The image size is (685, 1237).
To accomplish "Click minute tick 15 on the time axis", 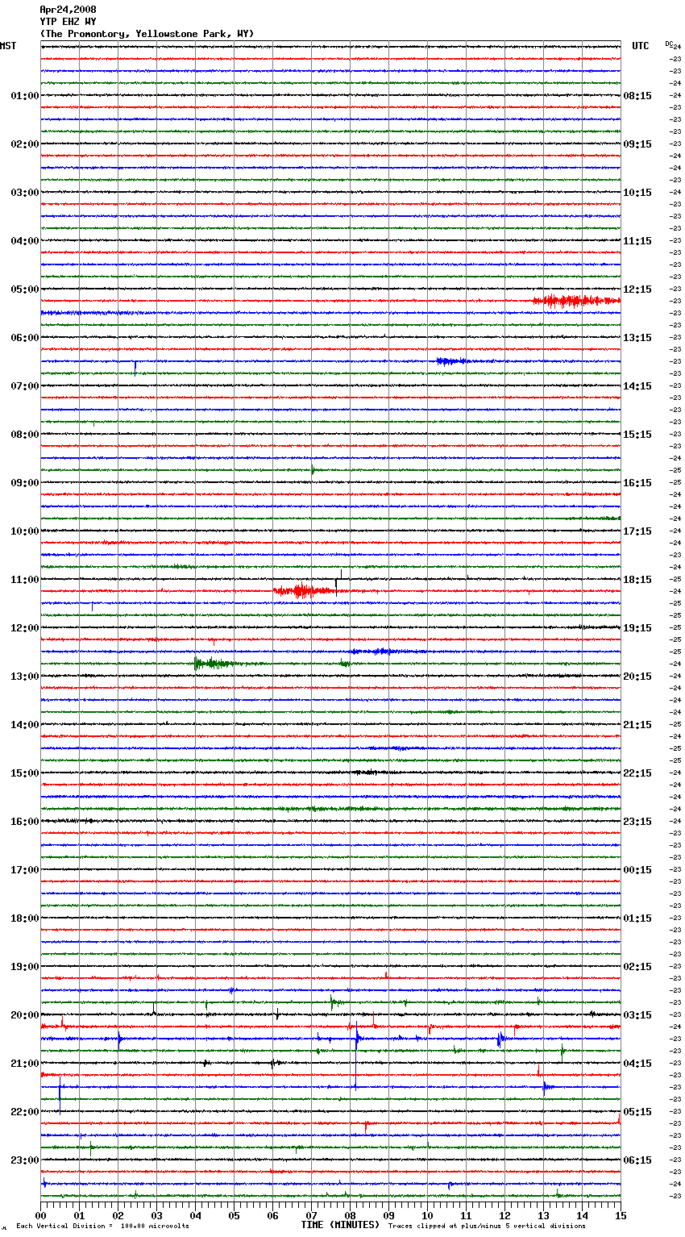I will pyautogui.click(x=621, y=1215).
